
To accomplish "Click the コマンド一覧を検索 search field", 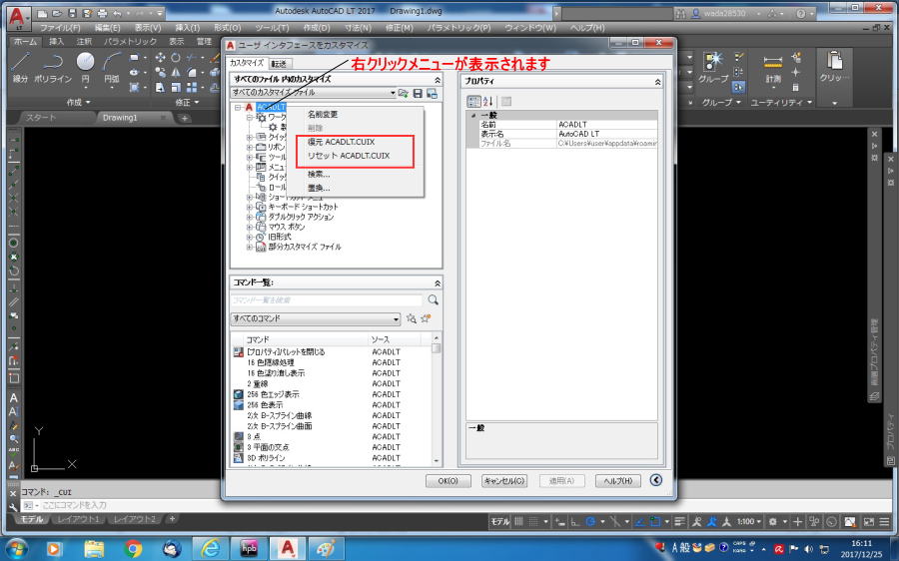I will coord(326,300).
